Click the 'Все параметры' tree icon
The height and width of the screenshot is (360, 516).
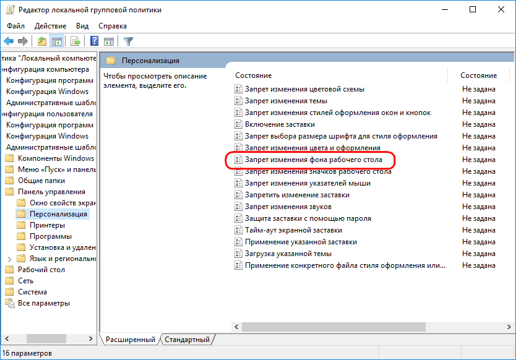pyautogui.click(x=10, y=303)
